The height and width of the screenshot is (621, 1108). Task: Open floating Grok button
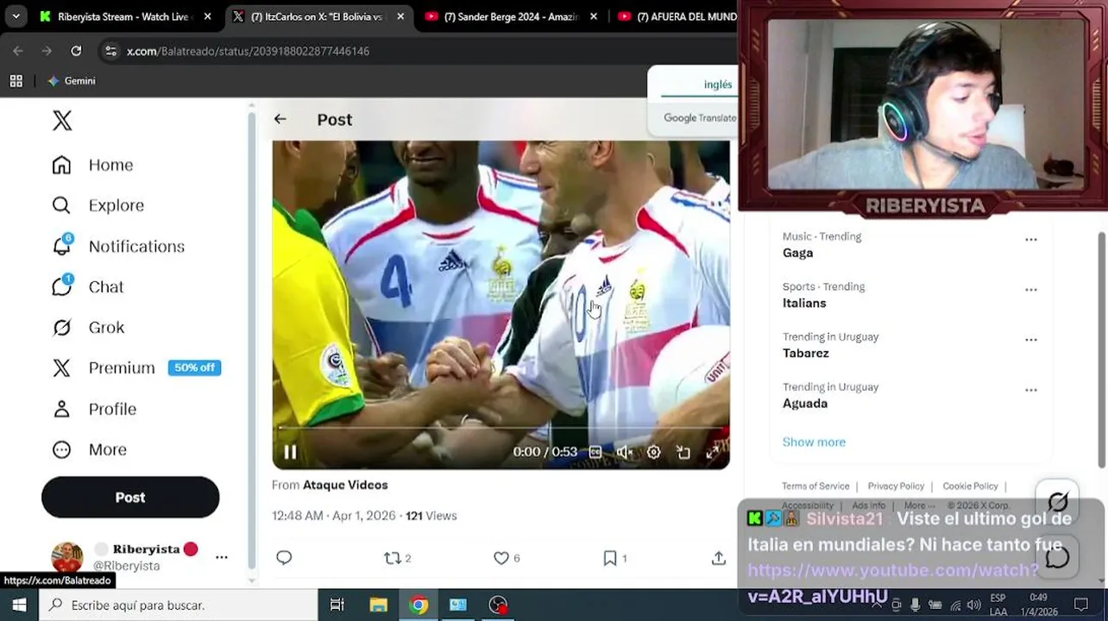[x=1058, y=501]
